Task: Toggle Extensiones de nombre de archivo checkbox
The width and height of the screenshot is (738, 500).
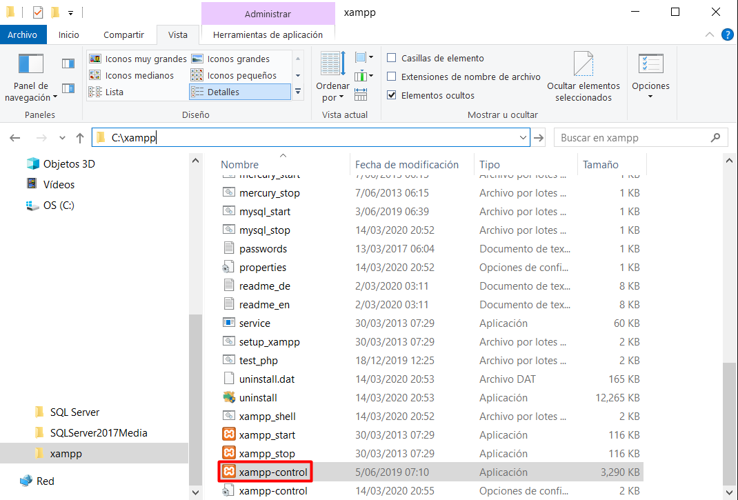Action: [x=392, y=77]
